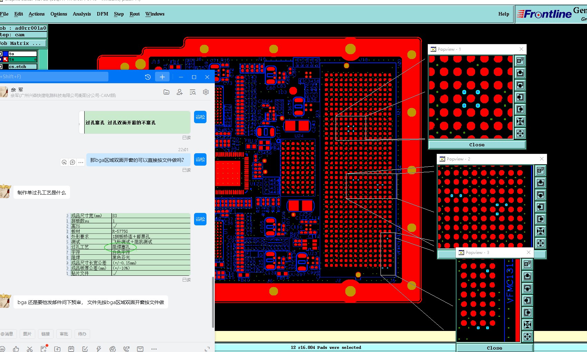Select the 'ts' layer row
The image size is (587, 352).
22,60
